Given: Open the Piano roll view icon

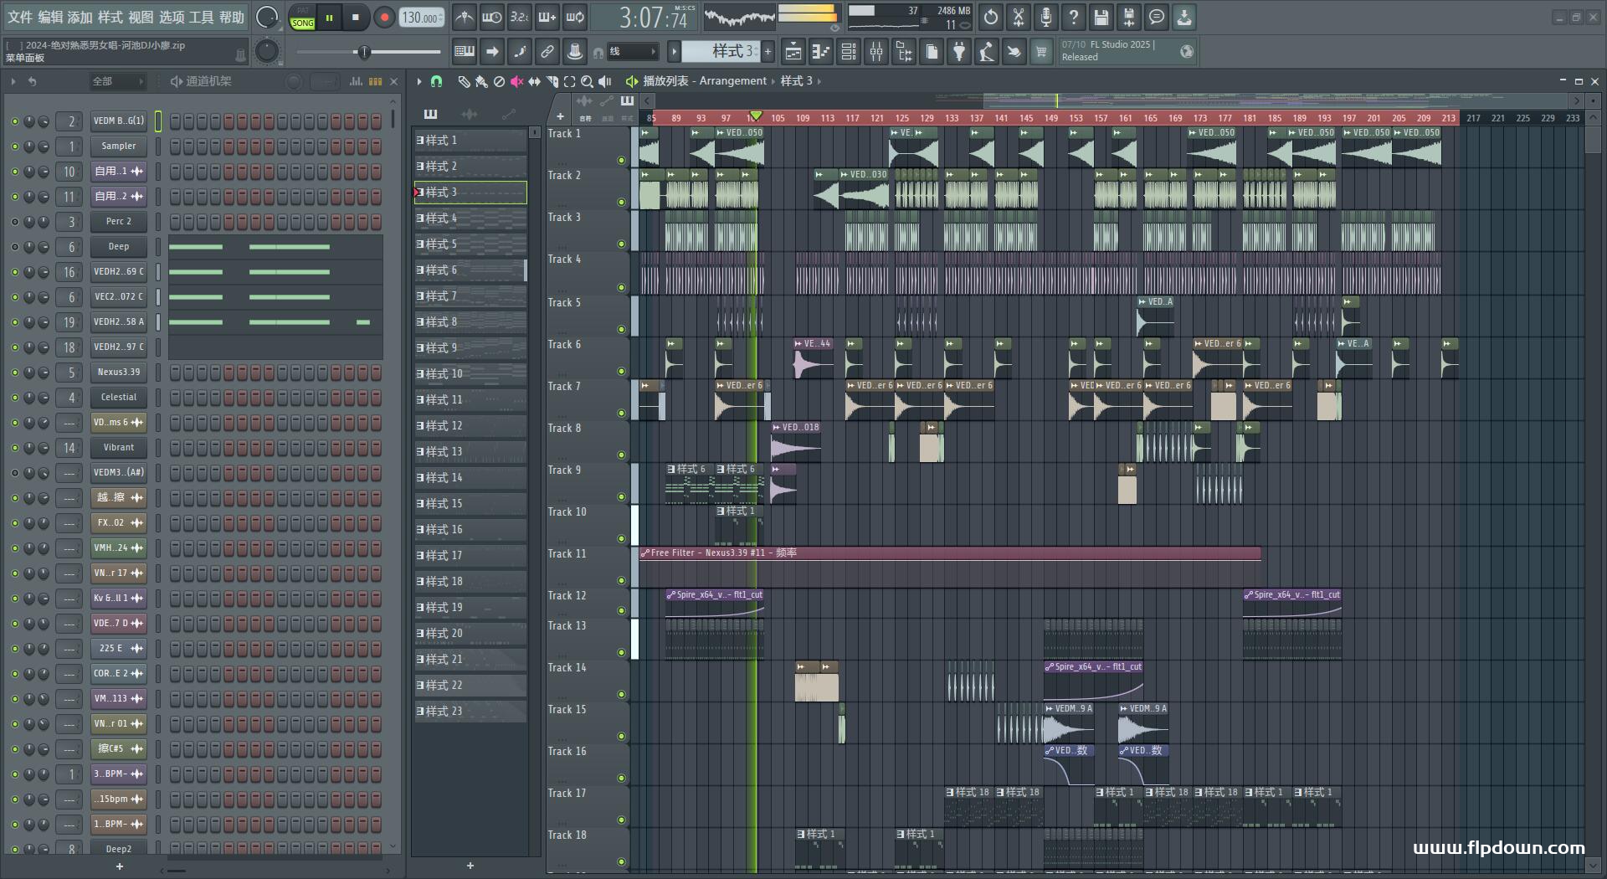Looking at the screenshot, I should click(x=820, y=52).
